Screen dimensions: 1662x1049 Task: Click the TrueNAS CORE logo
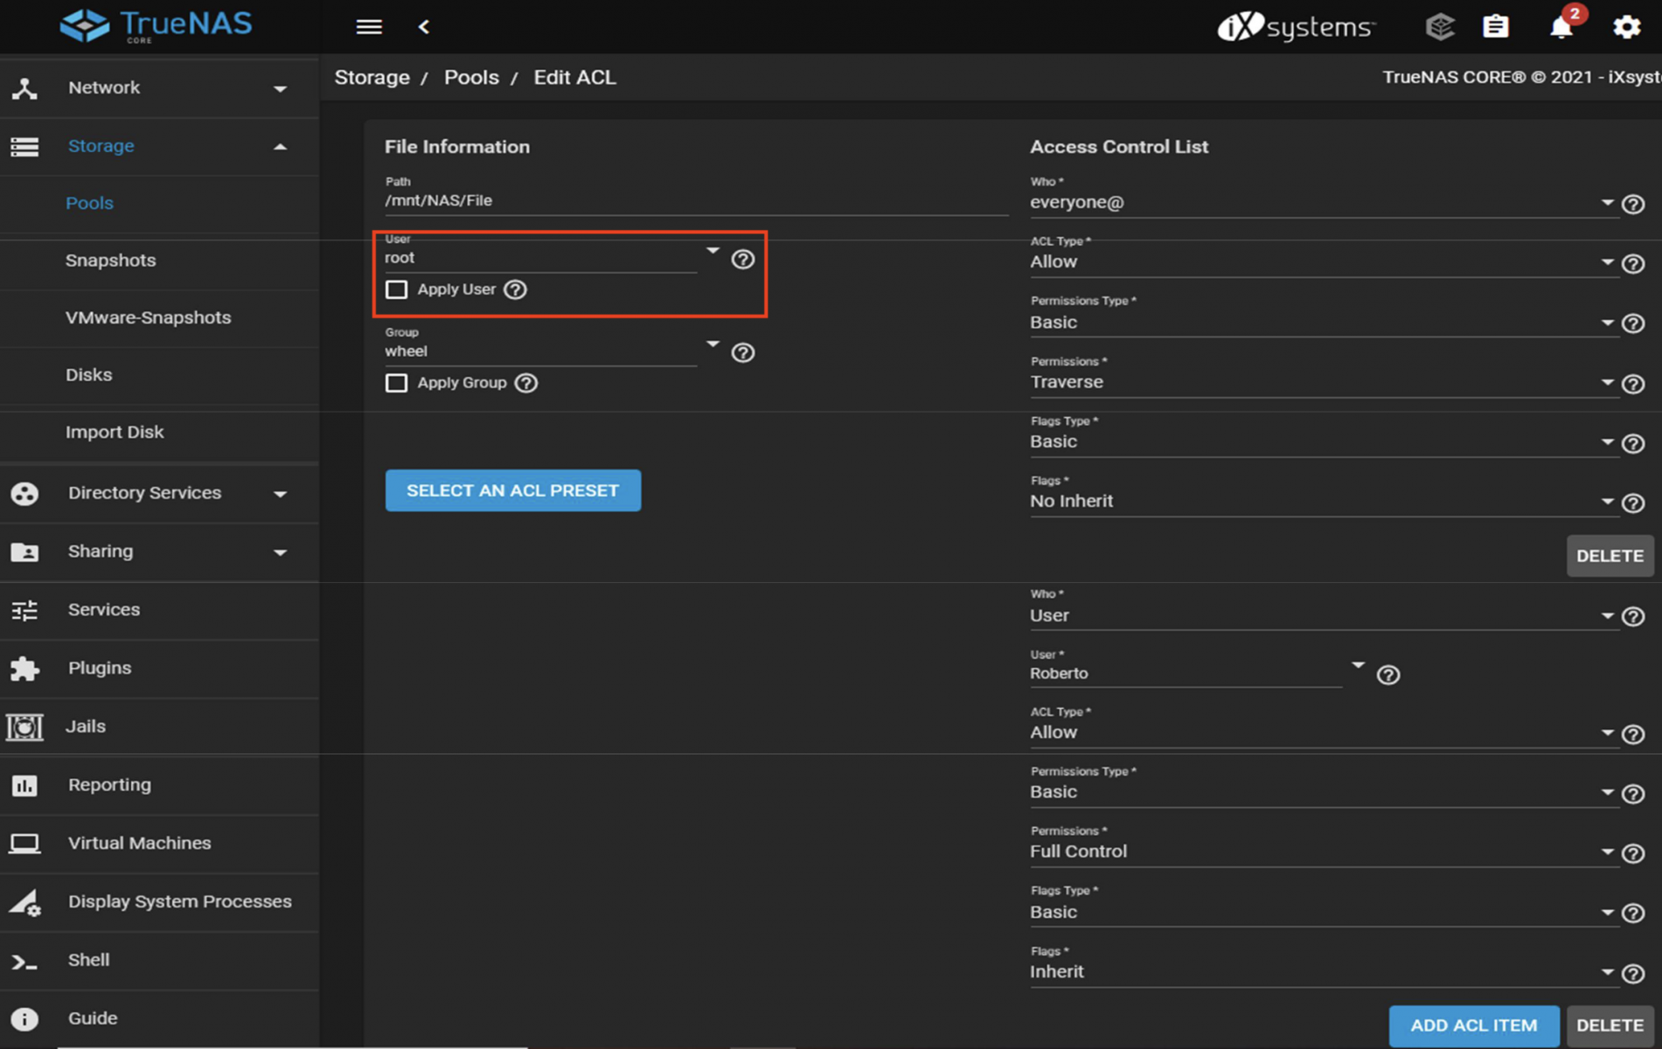[156, 26]
